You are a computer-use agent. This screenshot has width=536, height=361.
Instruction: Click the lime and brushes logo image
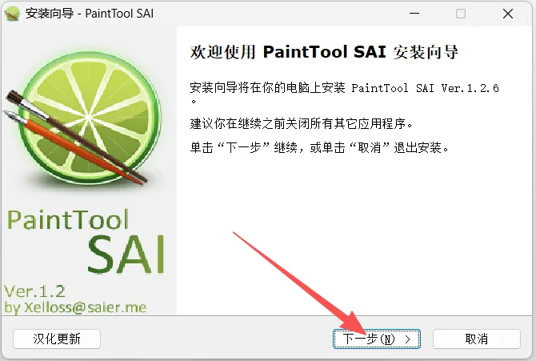(82, 118)
